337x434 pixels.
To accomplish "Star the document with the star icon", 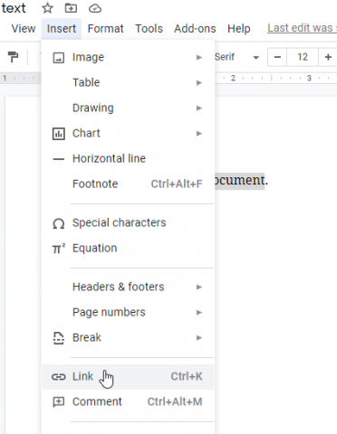I will pos(47,8).
